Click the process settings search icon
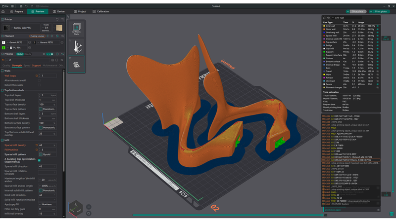This screenshot has width=396, height=222. pos(62,60)
